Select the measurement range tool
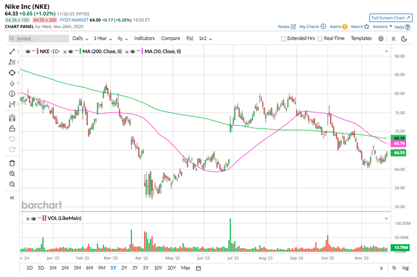This screenshot has height=277, width=417. click(x=12, y=104)
